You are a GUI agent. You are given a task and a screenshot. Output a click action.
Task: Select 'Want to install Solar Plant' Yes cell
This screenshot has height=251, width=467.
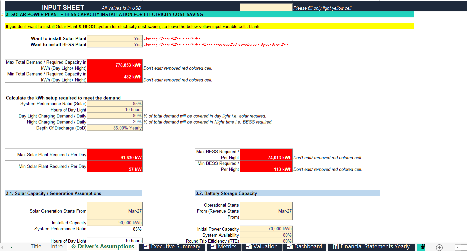point(115,38)
